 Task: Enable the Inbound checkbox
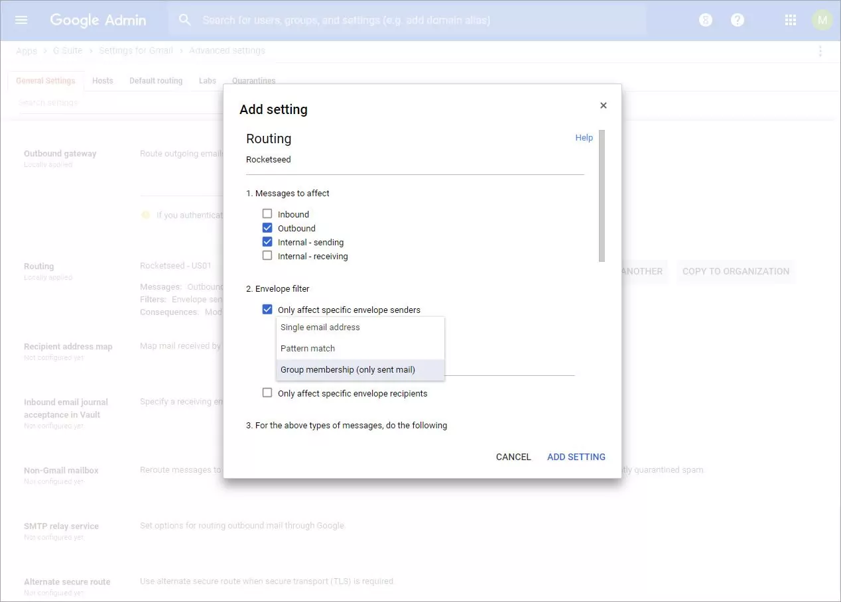267,213
